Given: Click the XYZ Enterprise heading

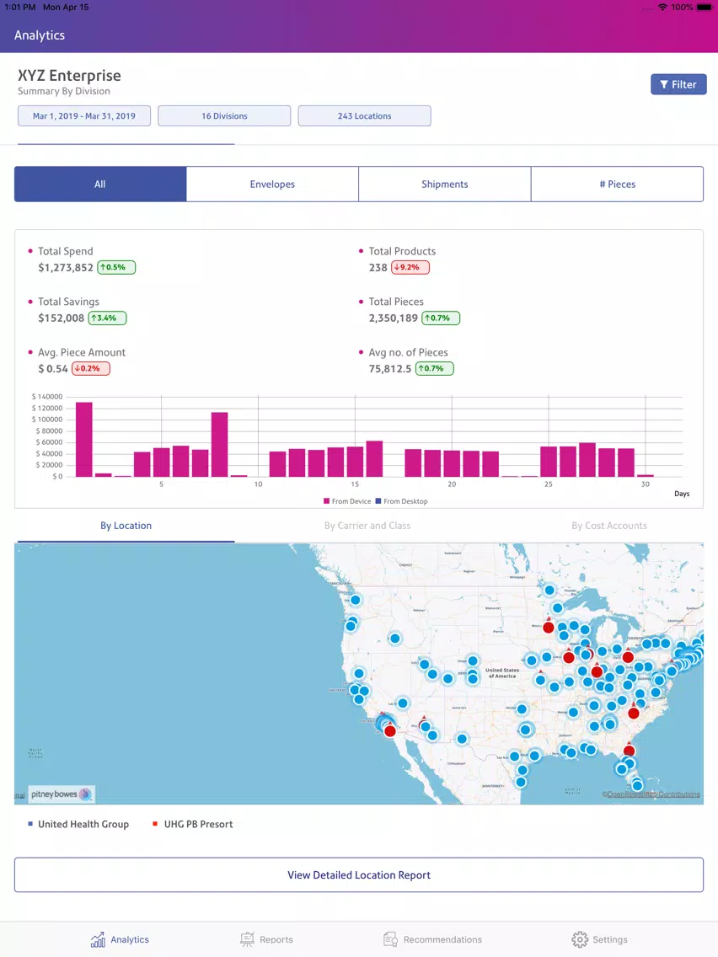Looking at the screenshot, I should [x=69, y=76].
